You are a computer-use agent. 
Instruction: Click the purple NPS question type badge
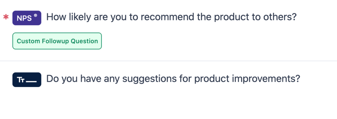pos(27,18)
